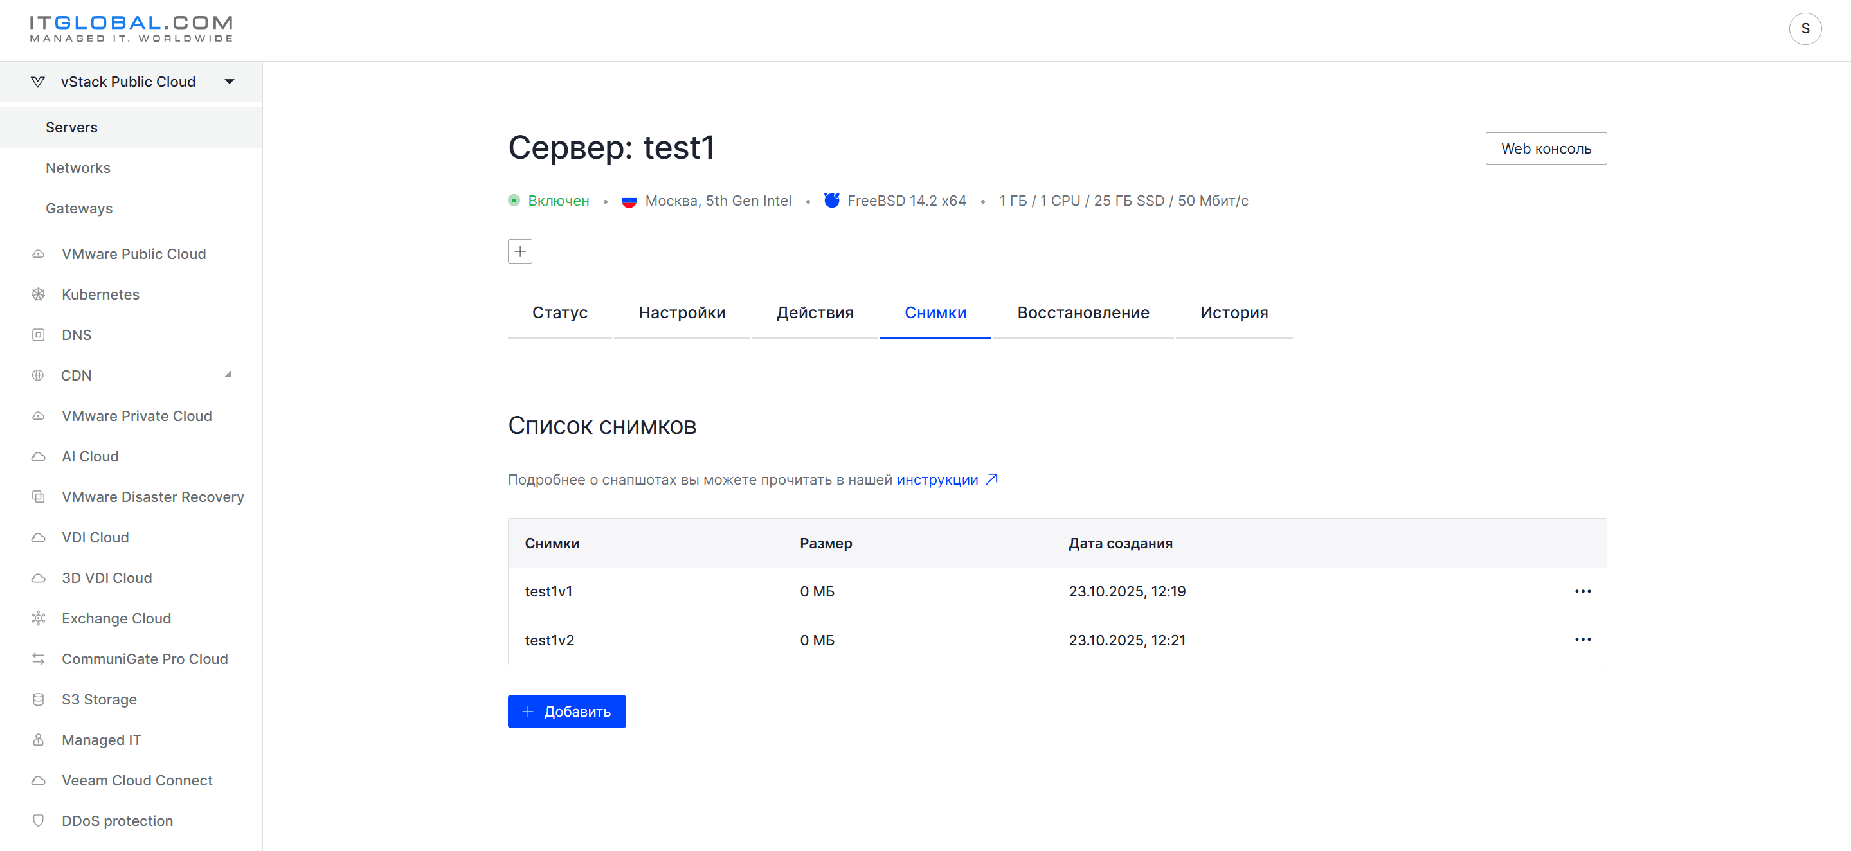The image size is (1851, 851).
Task: Switch to the Действия tab
Action: click(815, 313)
